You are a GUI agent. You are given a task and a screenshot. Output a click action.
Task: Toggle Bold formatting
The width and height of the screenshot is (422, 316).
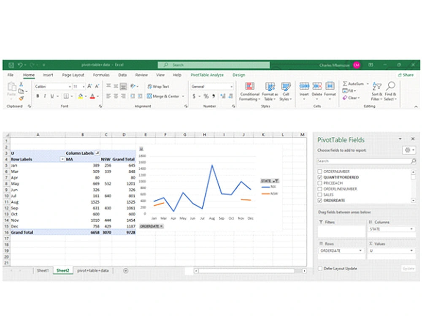pyautogui.click(x=38, y=96)
